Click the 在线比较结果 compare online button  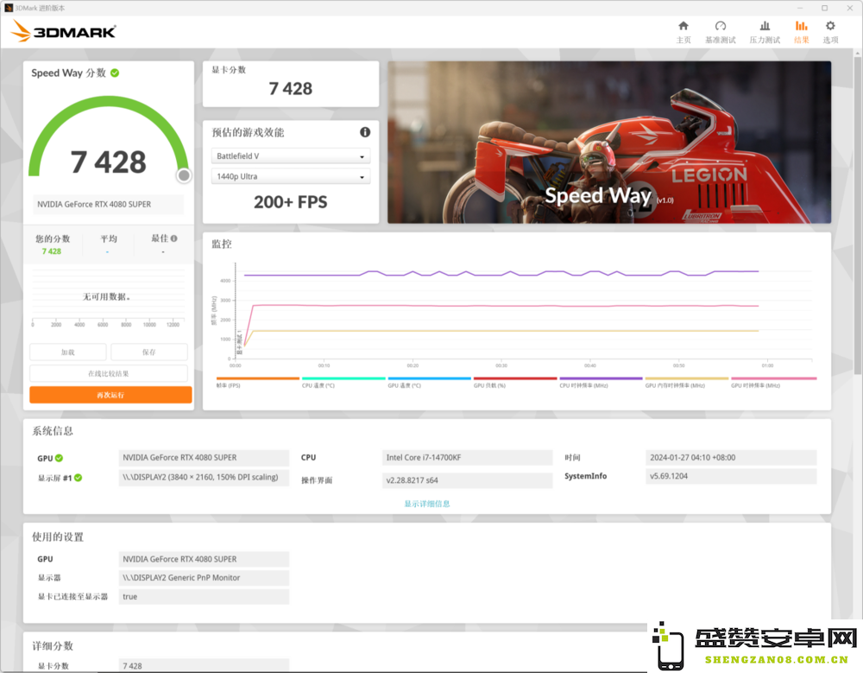click(109, 373)
